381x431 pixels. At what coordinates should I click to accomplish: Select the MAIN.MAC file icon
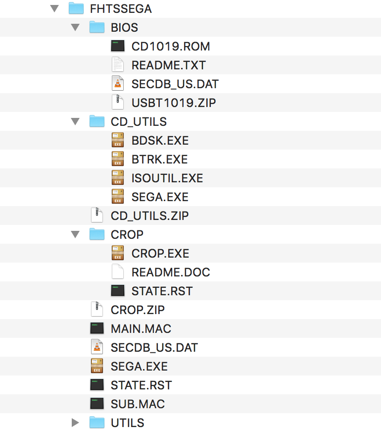(97, 328)
